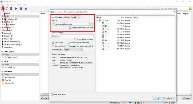
Task: Click the main torrent list horizontal scrollbar left arrow
Action: (x=41, y=94)
